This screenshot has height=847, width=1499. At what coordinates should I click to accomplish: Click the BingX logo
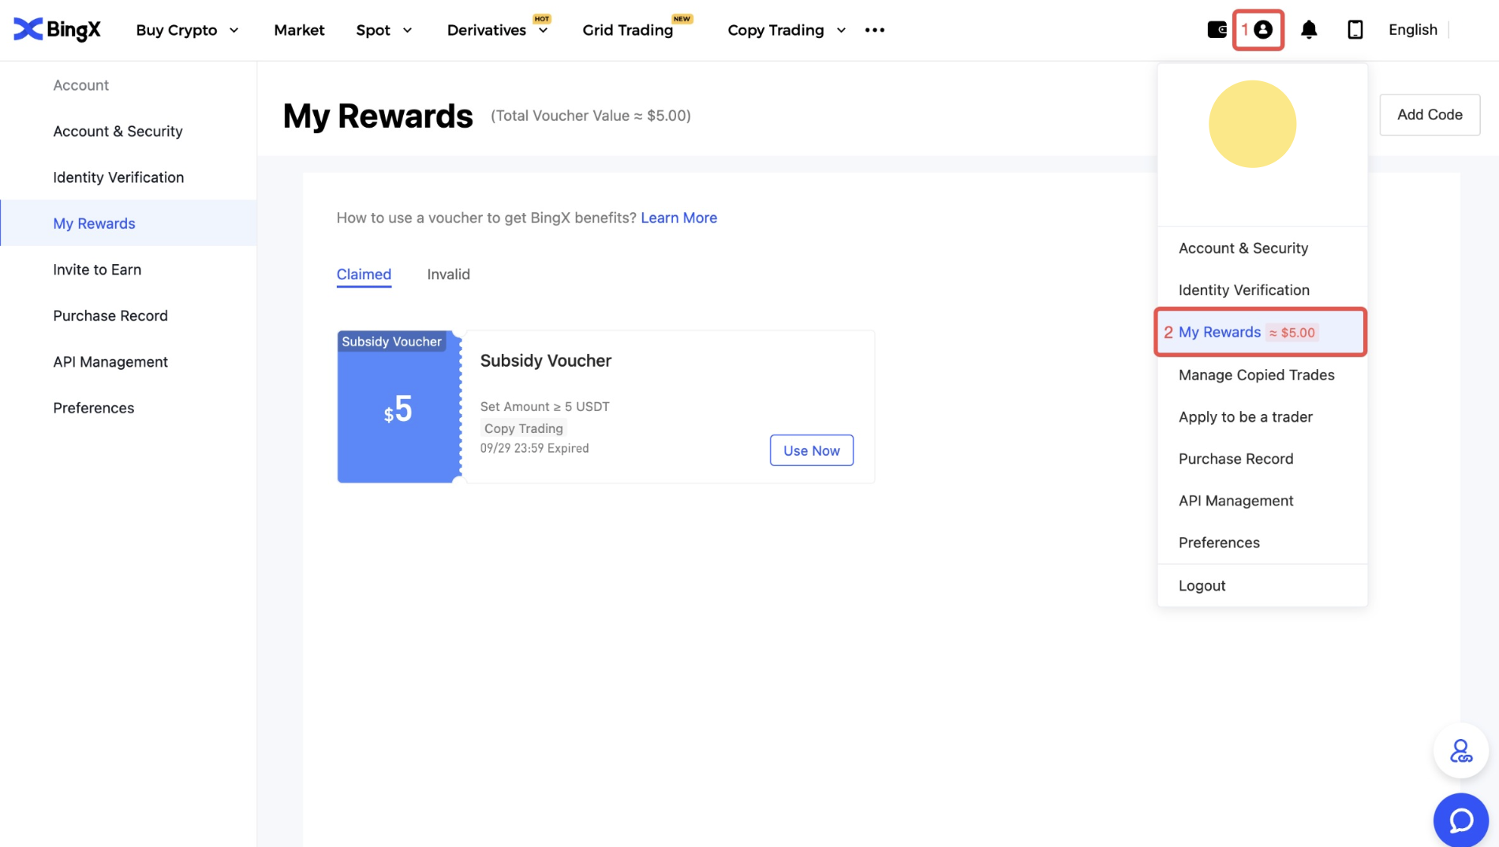(57, 30)
